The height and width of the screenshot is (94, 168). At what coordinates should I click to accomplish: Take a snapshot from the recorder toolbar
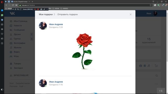41,9
